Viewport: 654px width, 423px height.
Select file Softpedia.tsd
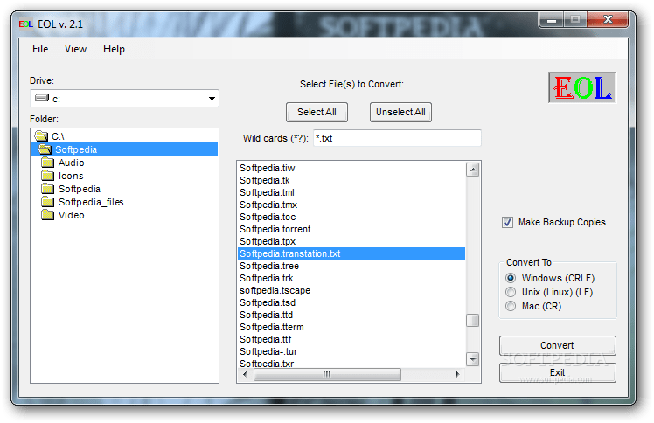268,302
